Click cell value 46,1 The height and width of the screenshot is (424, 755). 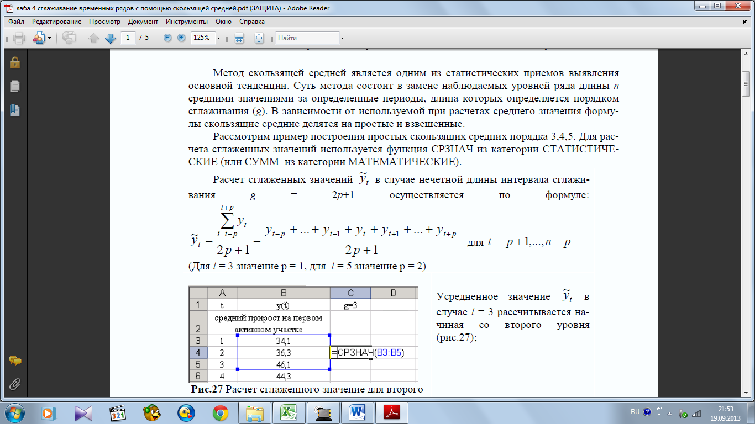[x=283, y=364]
